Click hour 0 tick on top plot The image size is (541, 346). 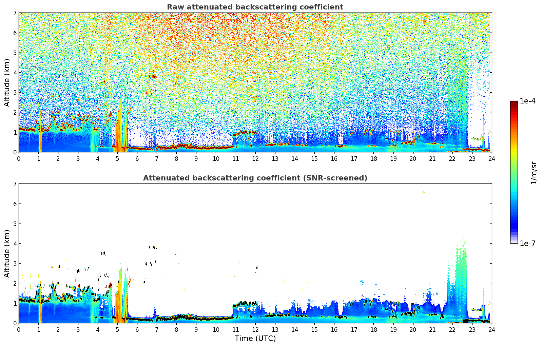click(19, 158)
